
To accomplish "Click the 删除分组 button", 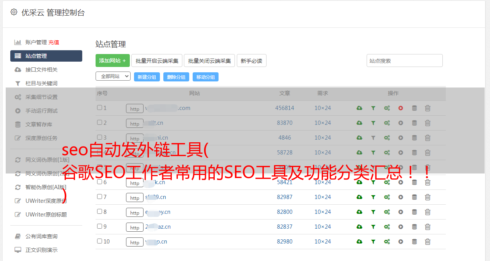I will tap(176, 77).
